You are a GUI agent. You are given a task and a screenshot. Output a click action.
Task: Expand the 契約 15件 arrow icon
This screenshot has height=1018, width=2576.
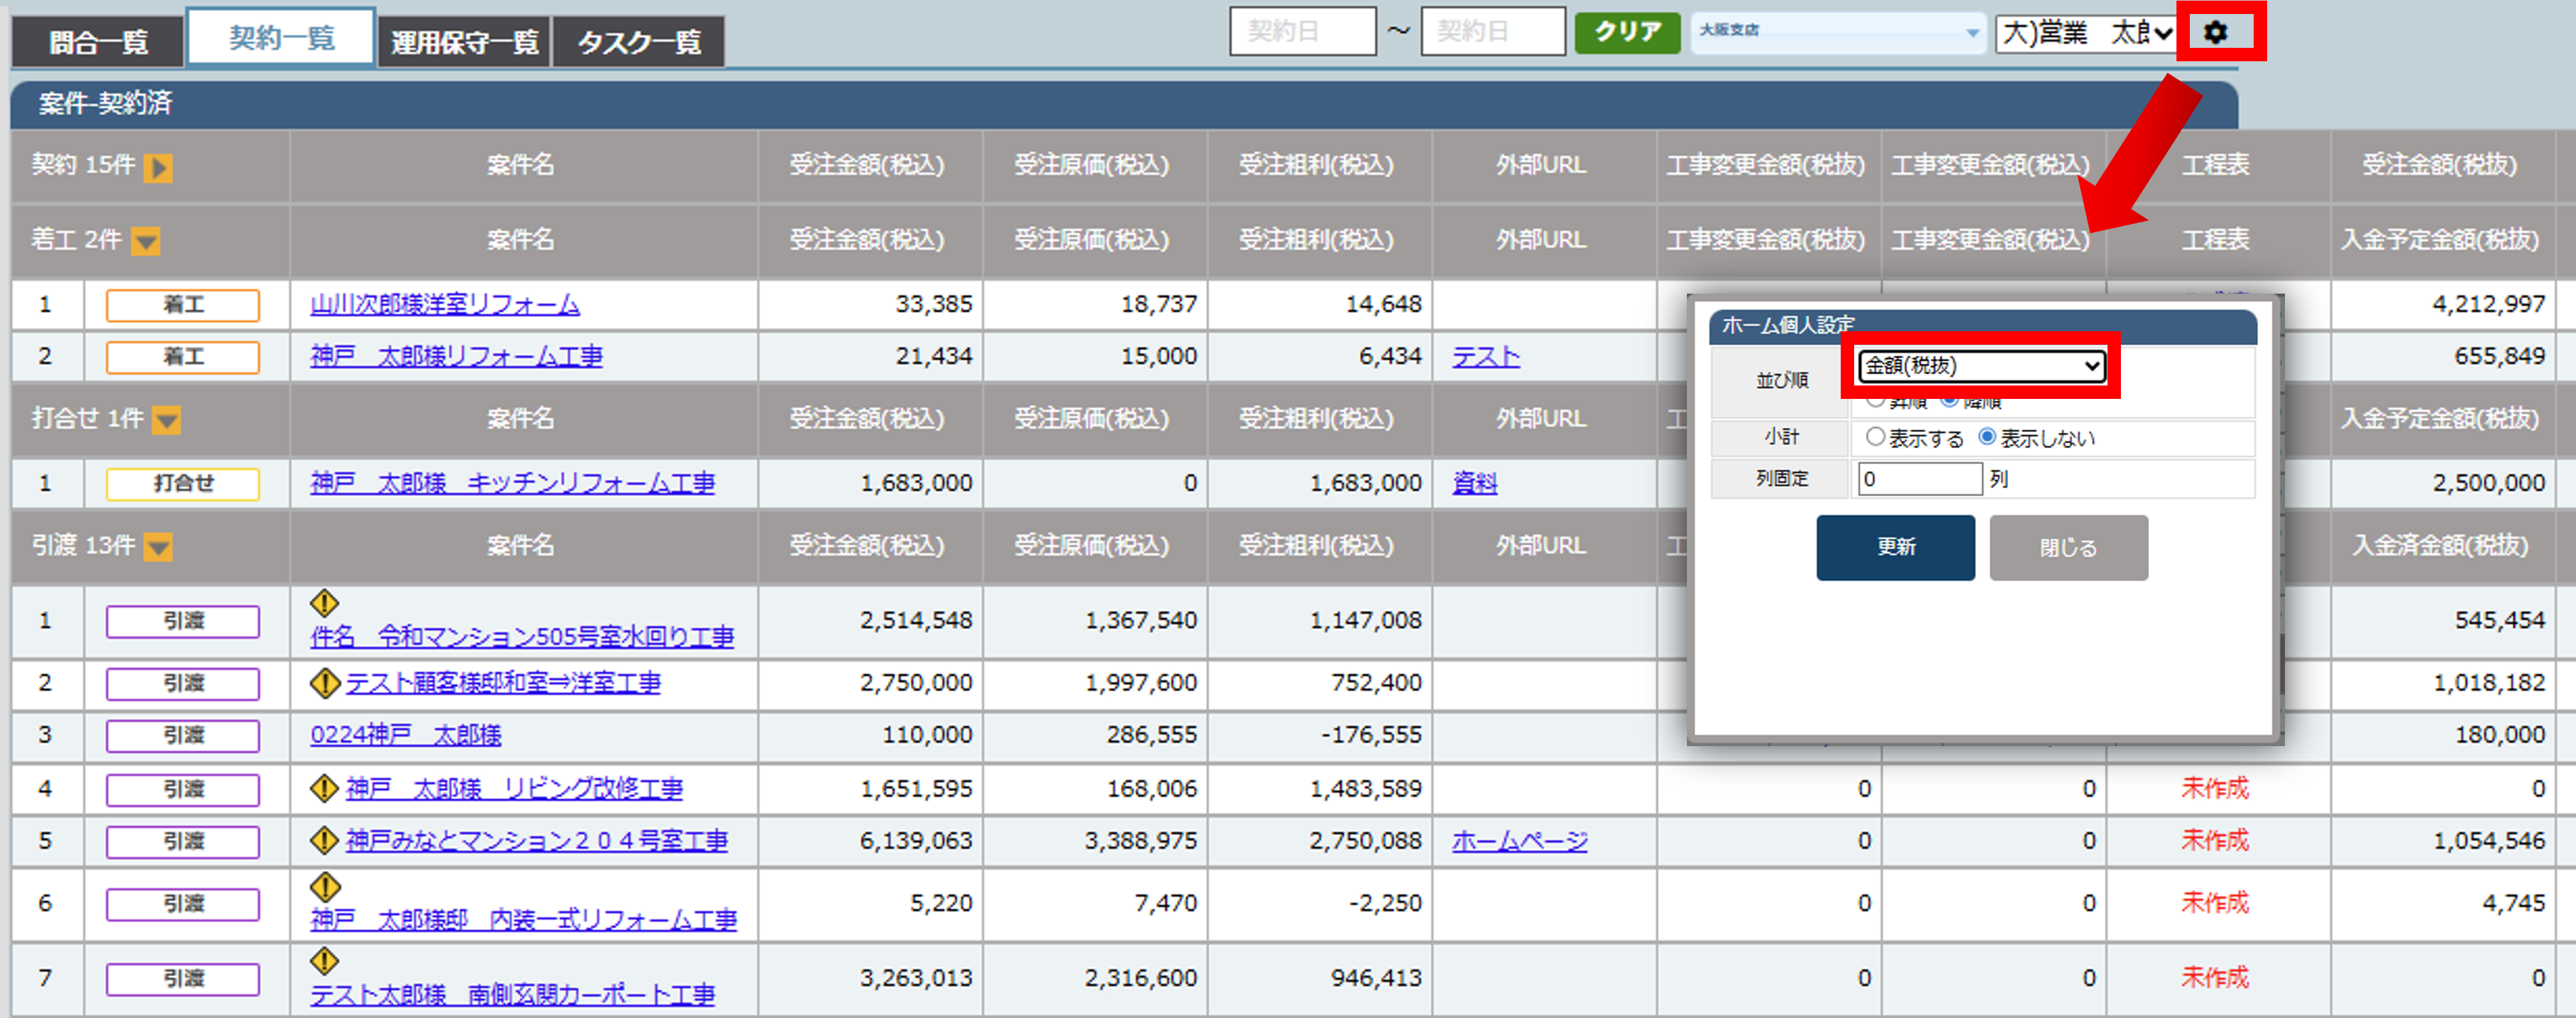click(x=158, y=167)
